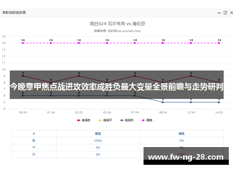The image size is (233, 169).
Task: Click the y-axis label 5
Action: tap(4, 102)
